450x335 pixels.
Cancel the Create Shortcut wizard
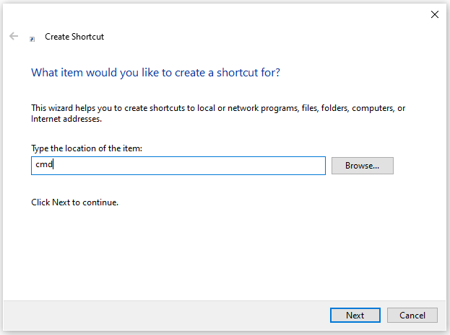[x=412, y=315]
